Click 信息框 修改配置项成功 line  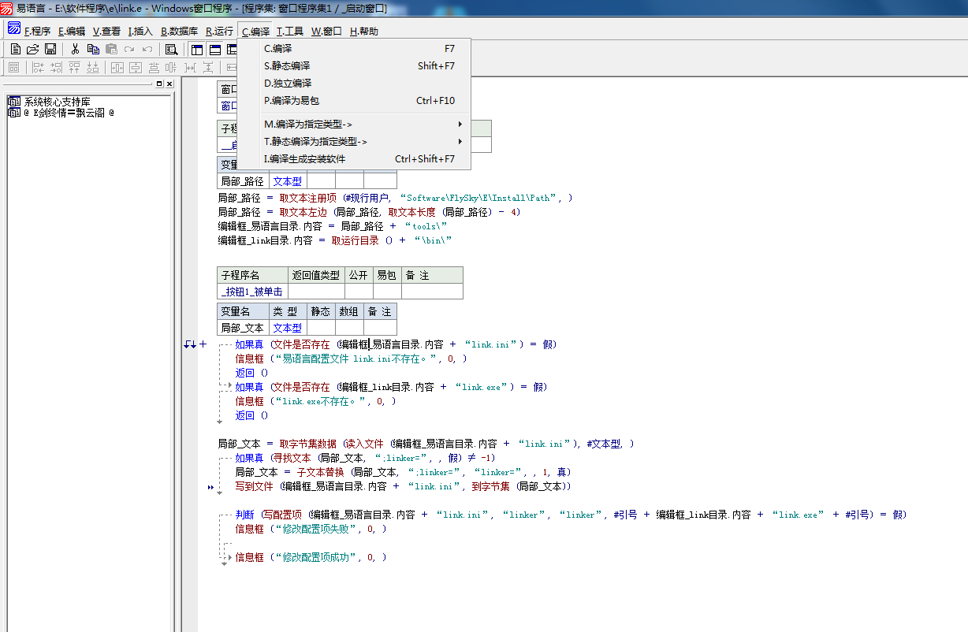pos(311,557)
